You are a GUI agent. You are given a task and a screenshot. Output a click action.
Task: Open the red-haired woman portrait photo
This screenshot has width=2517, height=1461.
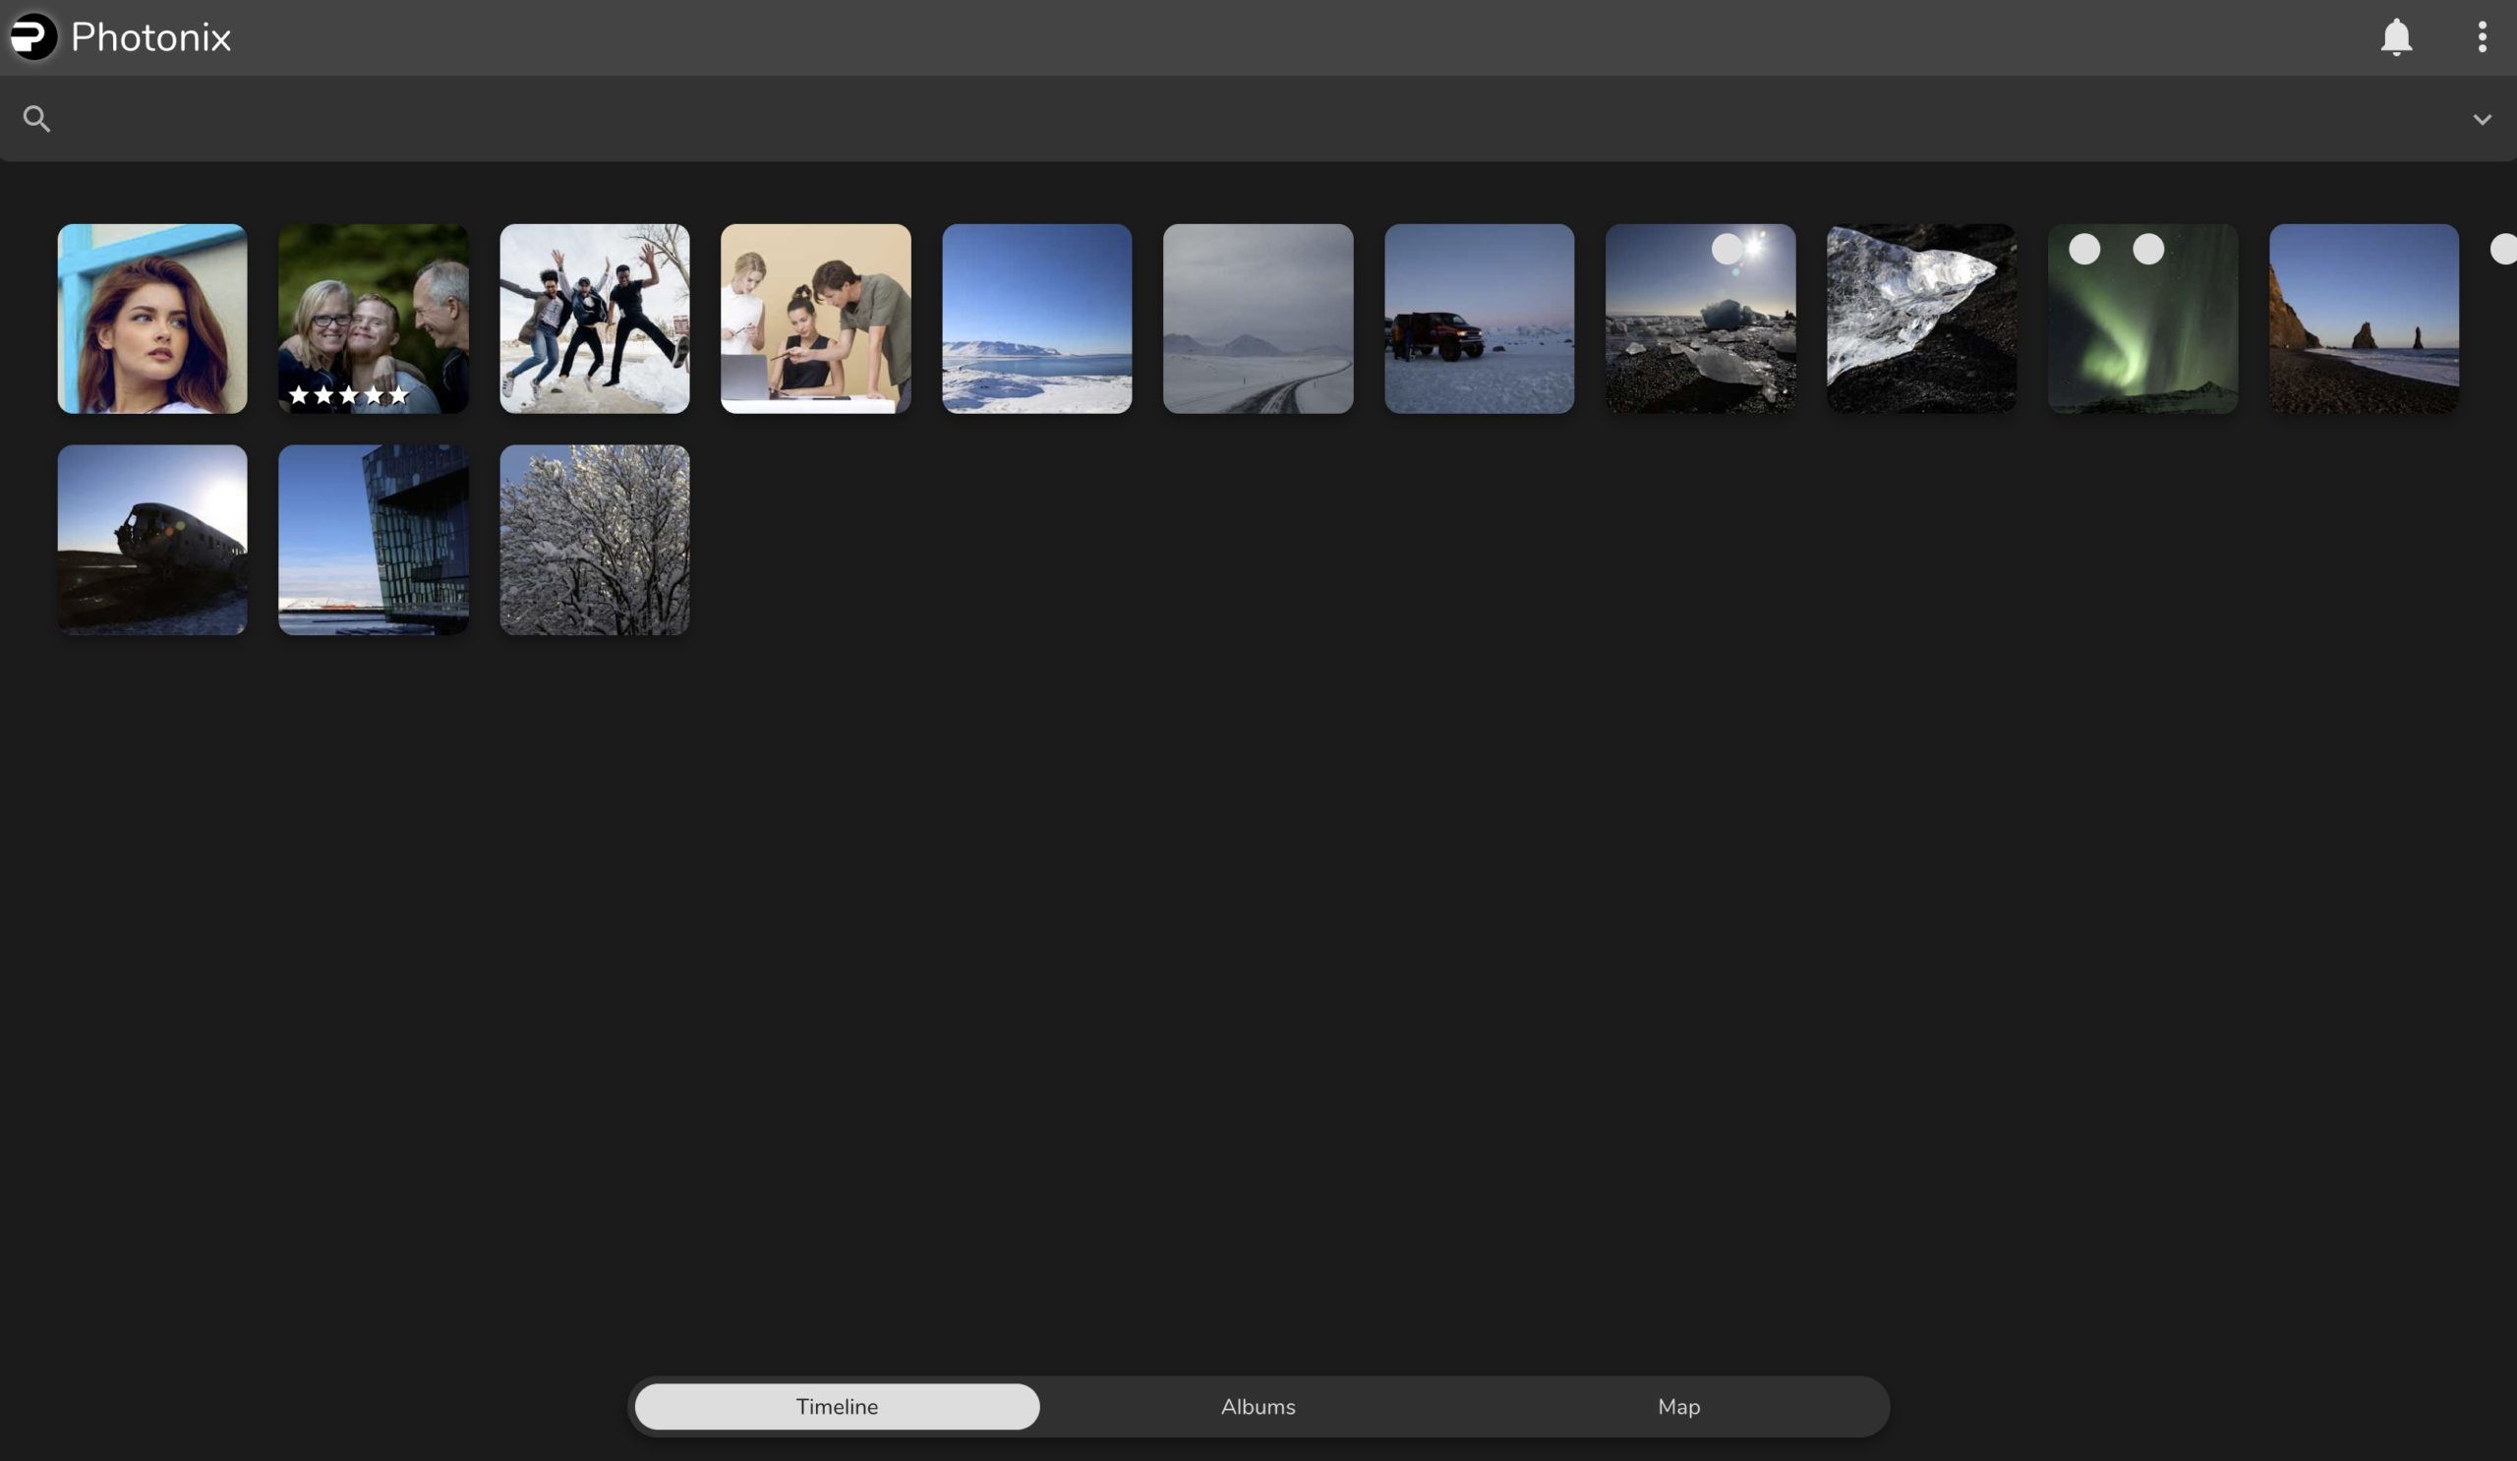point(151,319)
